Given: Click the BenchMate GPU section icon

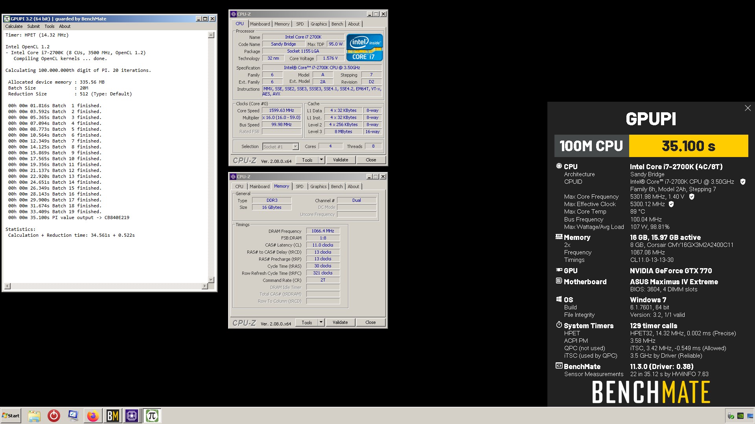Looking at the screenshot, I should [x=559, y=270].
